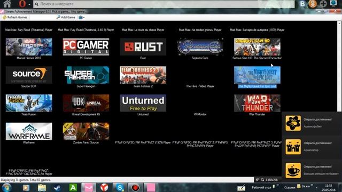Open the media player taskbar icon
The width and height of the screenshot is (342, 192).
pyautogui.click(x=26, y=187)
